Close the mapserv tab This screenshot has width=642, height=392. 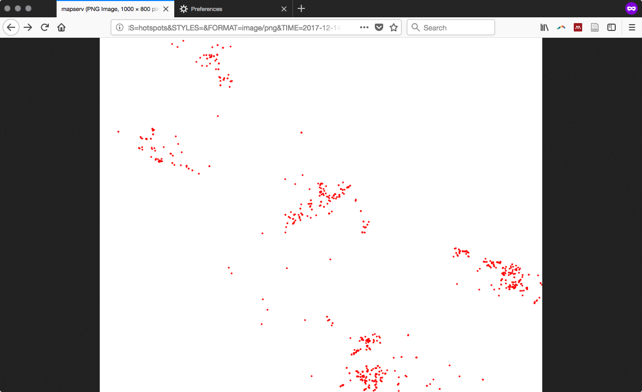point(166,9)
